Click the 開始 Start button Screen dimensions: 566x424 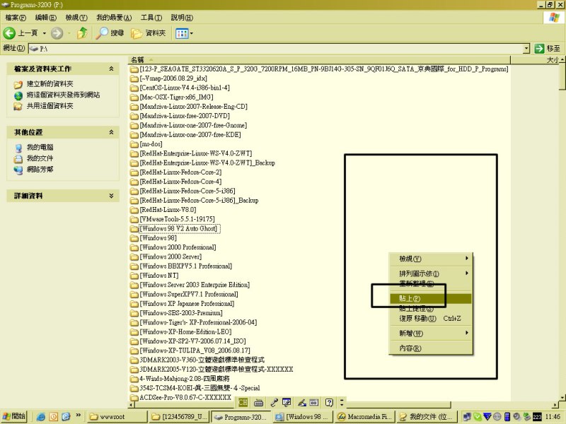14,416
